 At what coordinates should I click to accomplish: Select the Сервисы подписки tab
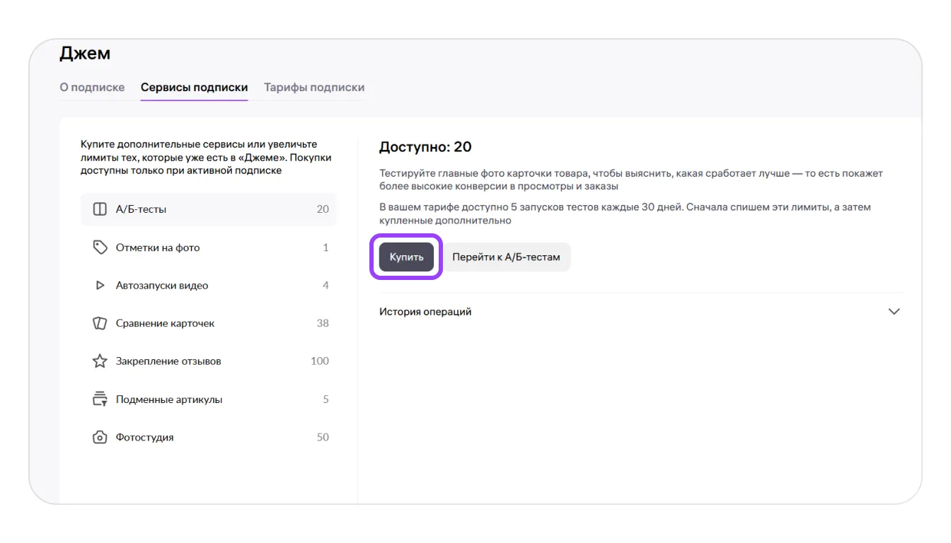pyautogui.click(x=194, y=88)
